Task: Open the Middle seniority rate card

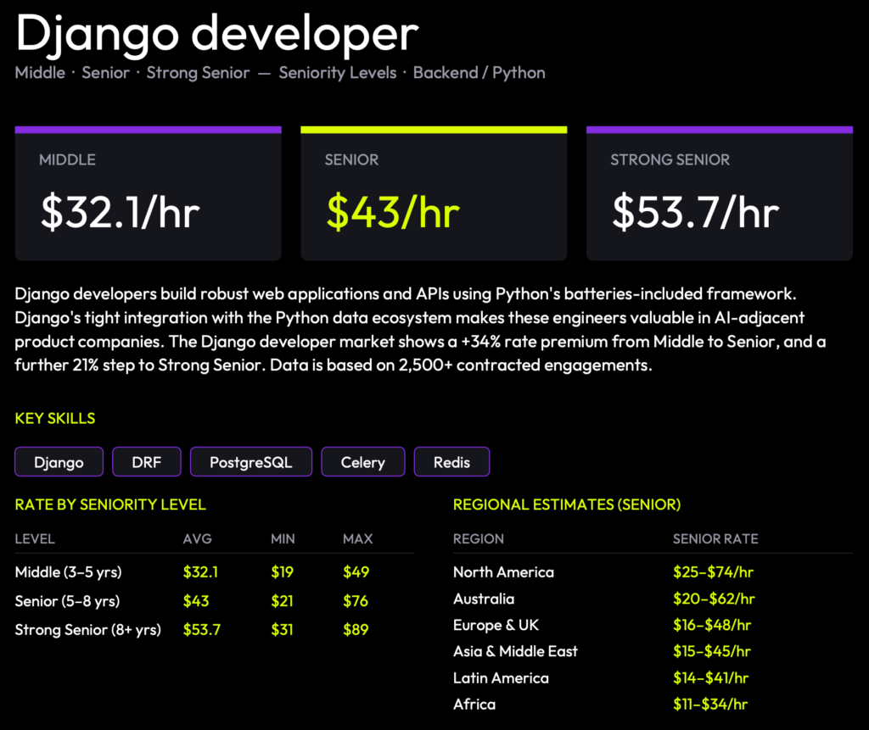Action: pos(148,193)
